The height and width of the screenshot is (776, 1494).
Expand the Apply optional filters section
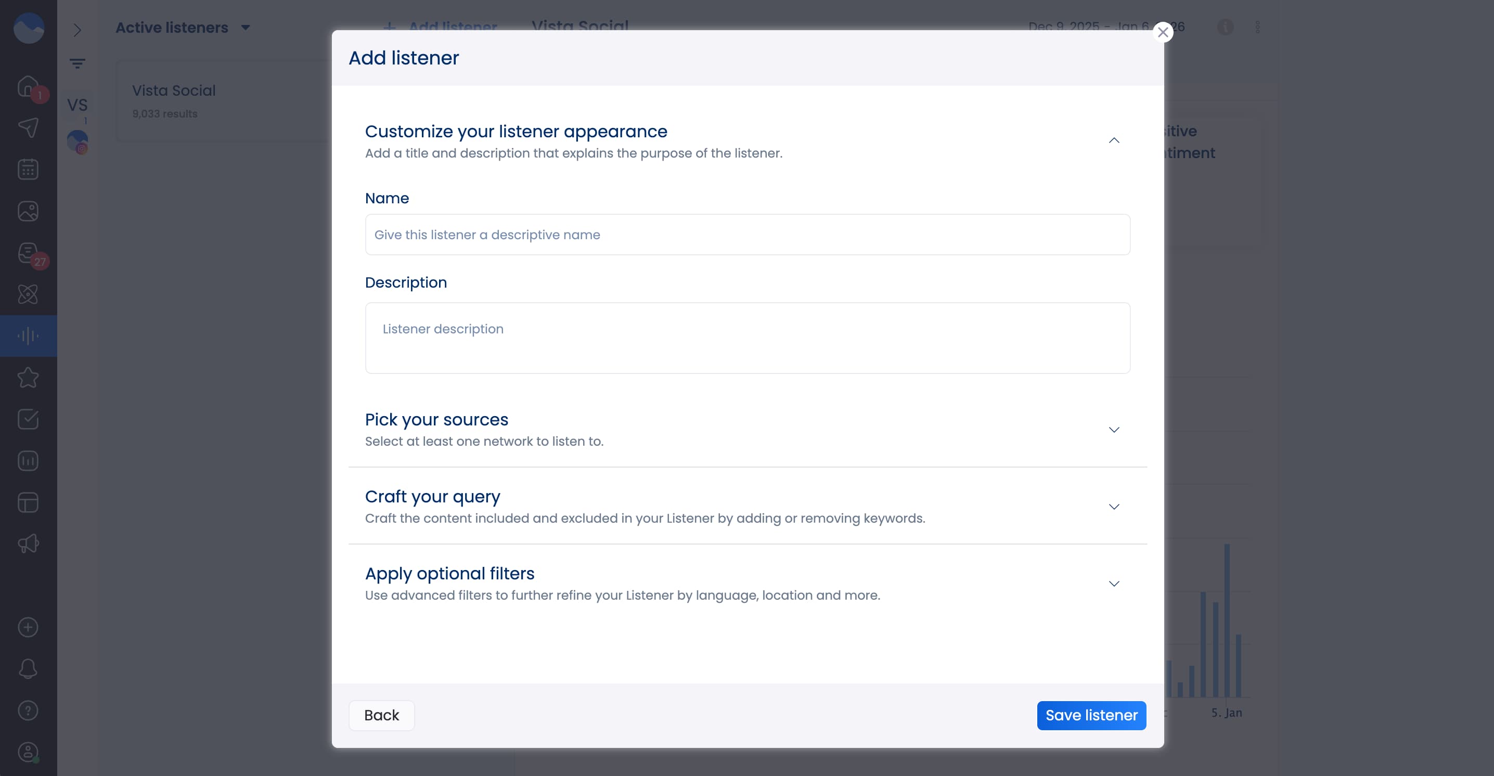(1114, 584)
